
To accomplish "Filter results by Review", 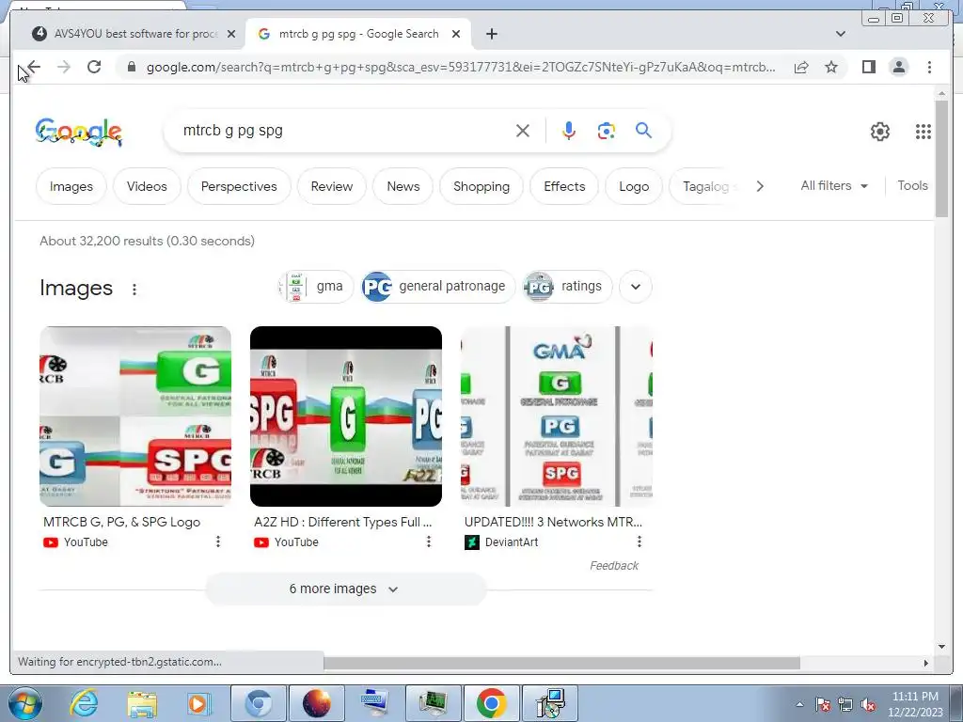I will tap(332, 186).
